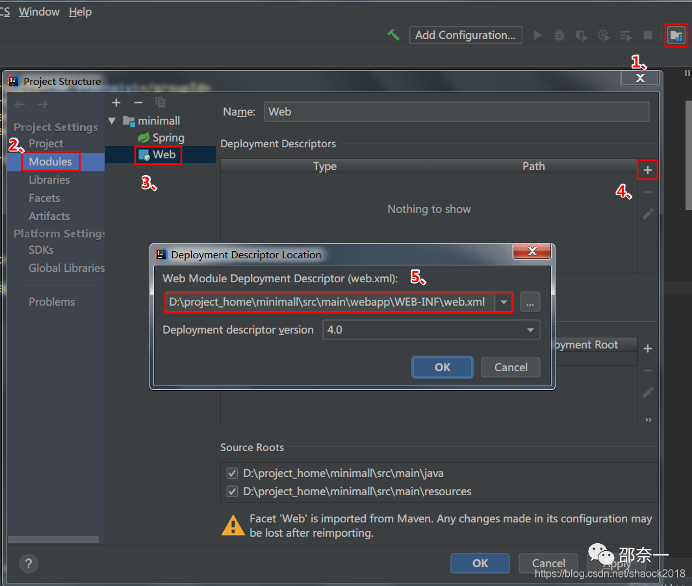Edit deployment descriptor with pencil icon

647,214
